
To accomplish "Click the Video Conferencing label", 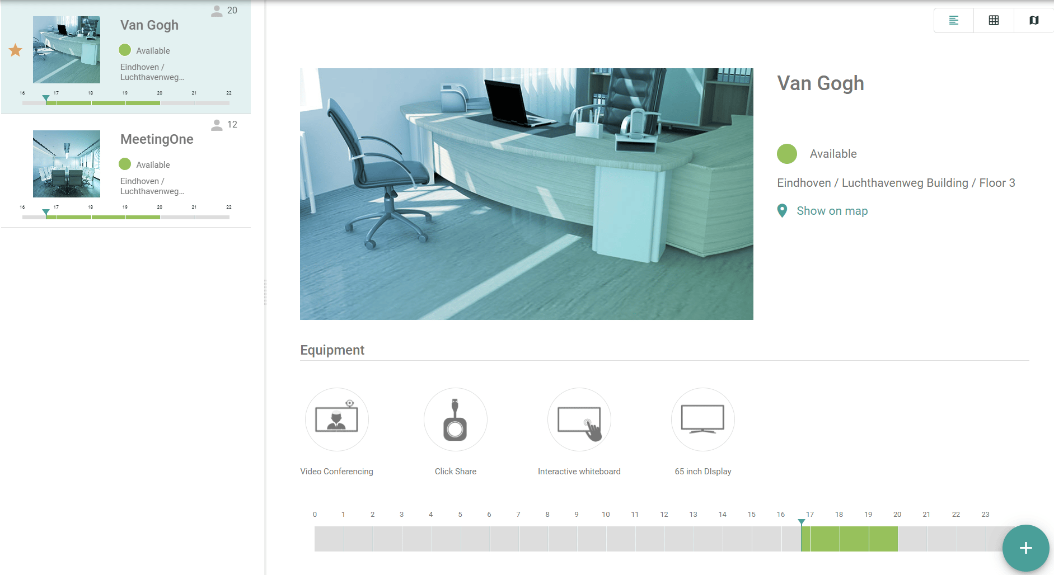I will [x=336, y=472].
